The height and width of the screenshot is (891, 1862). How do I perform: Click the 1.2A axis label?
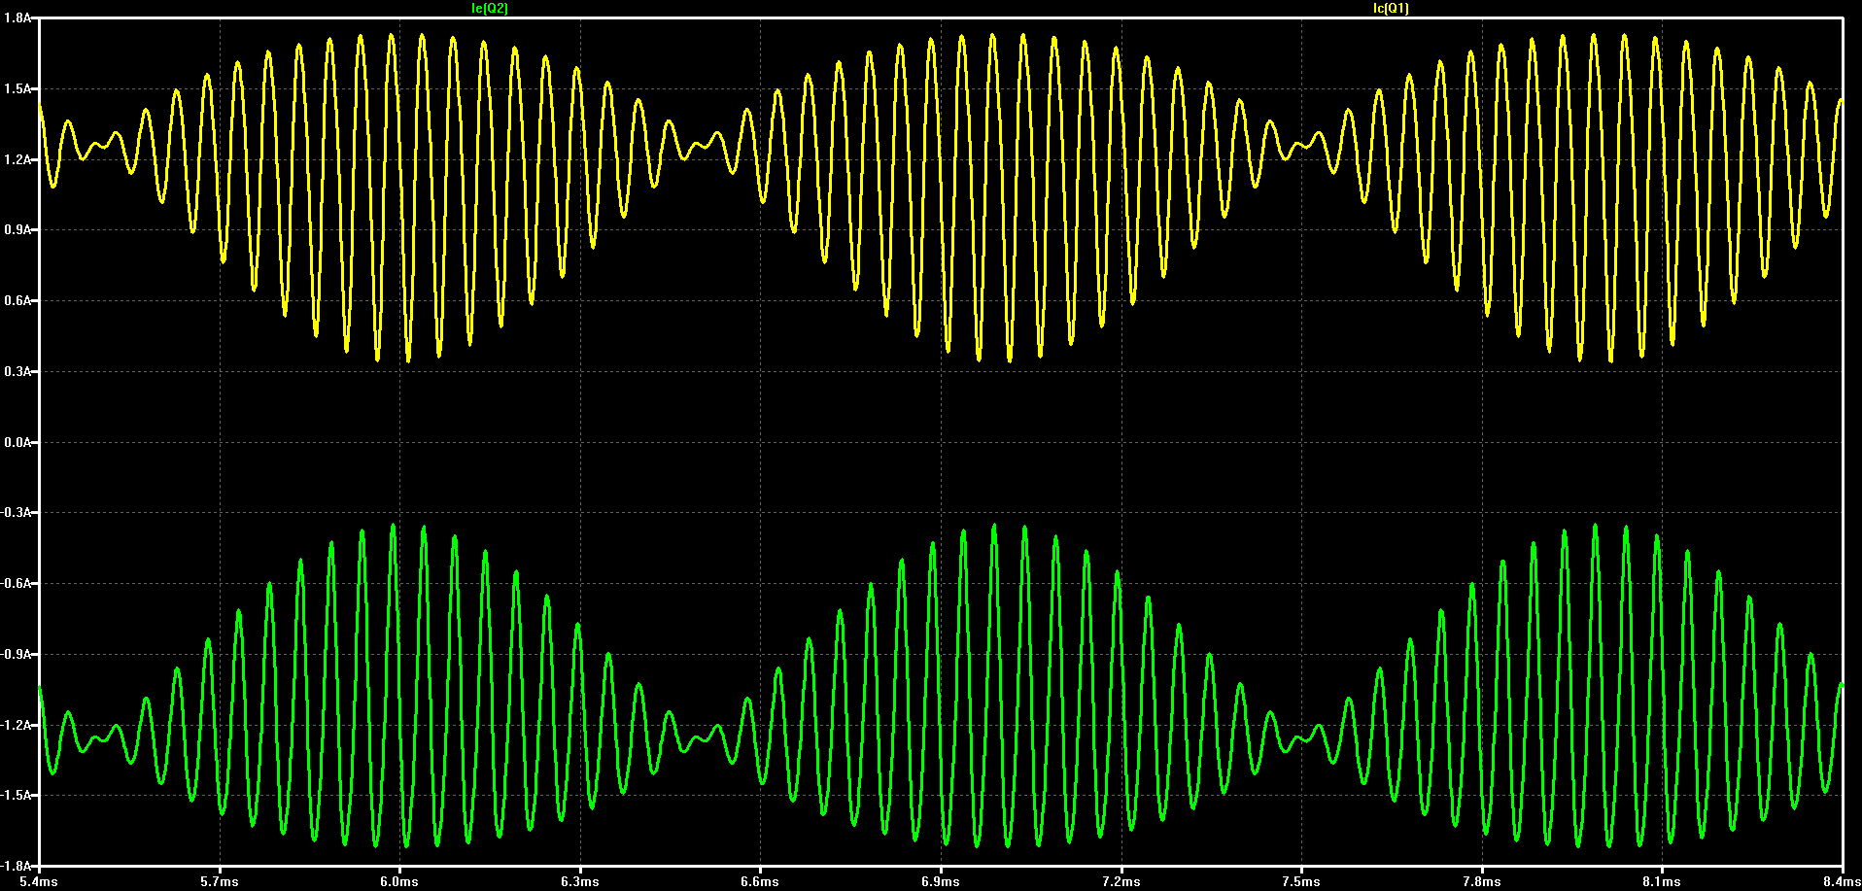click(x=17, y=159)
